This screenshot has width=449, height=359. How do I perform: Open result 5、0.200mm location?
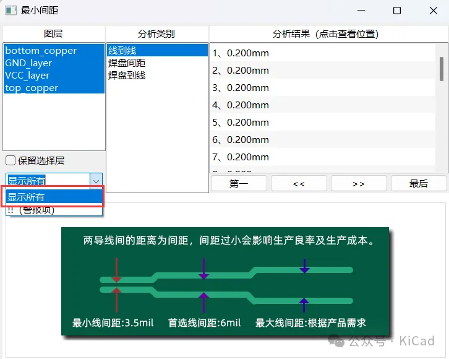pyautogui.click(x=322, y=123)
